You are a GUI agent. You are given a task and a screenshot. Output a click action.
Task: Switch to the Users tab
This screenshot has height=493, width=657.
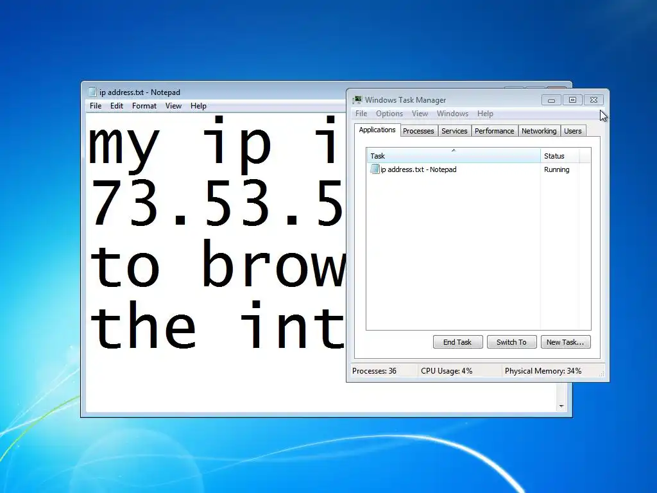pos(572,131)
